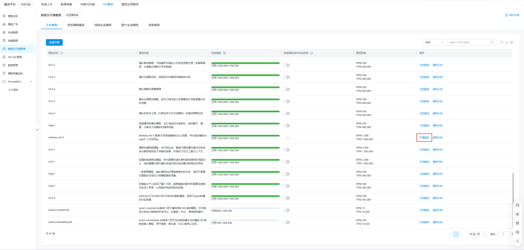
Task: Toggle auto-disable switch for qwen3-embedding-8b
Action: [x=287, y=222]
